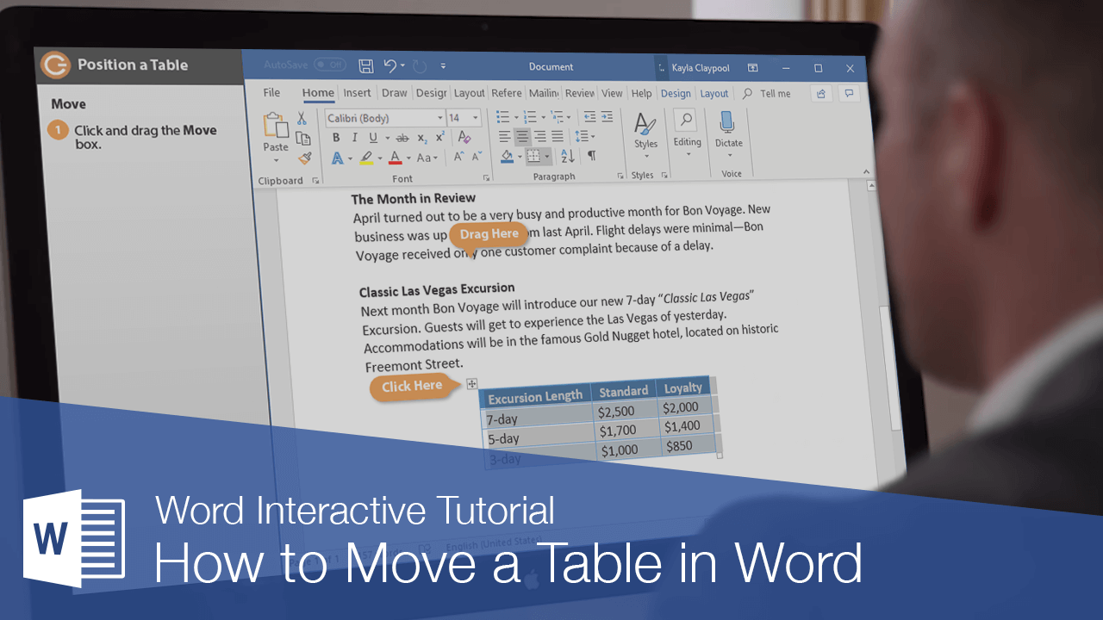Image resolution: width=1103 pixels, height=620 pixels.
Task: Click the Format Painter icon
Action: 305,158
